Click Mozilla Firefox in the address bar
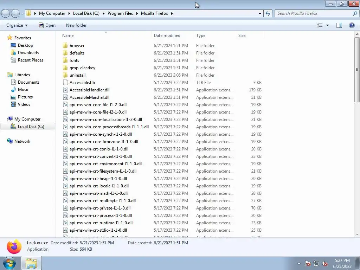 pos(154,13)
